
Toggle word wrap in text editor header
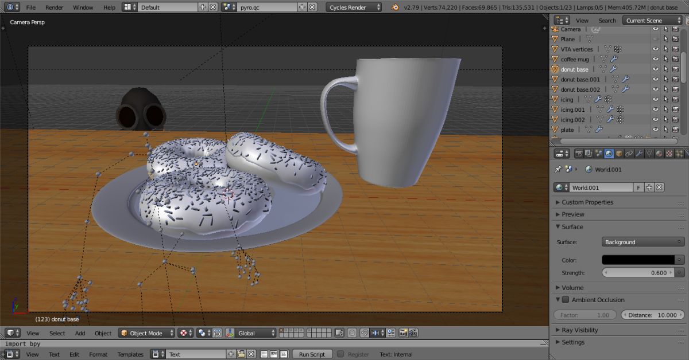point(274,354)
